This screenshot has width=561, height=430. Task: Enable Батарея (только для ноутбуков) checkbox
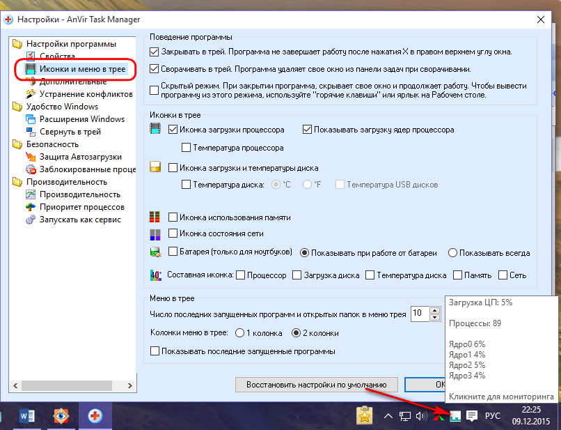tap(173, 252)
